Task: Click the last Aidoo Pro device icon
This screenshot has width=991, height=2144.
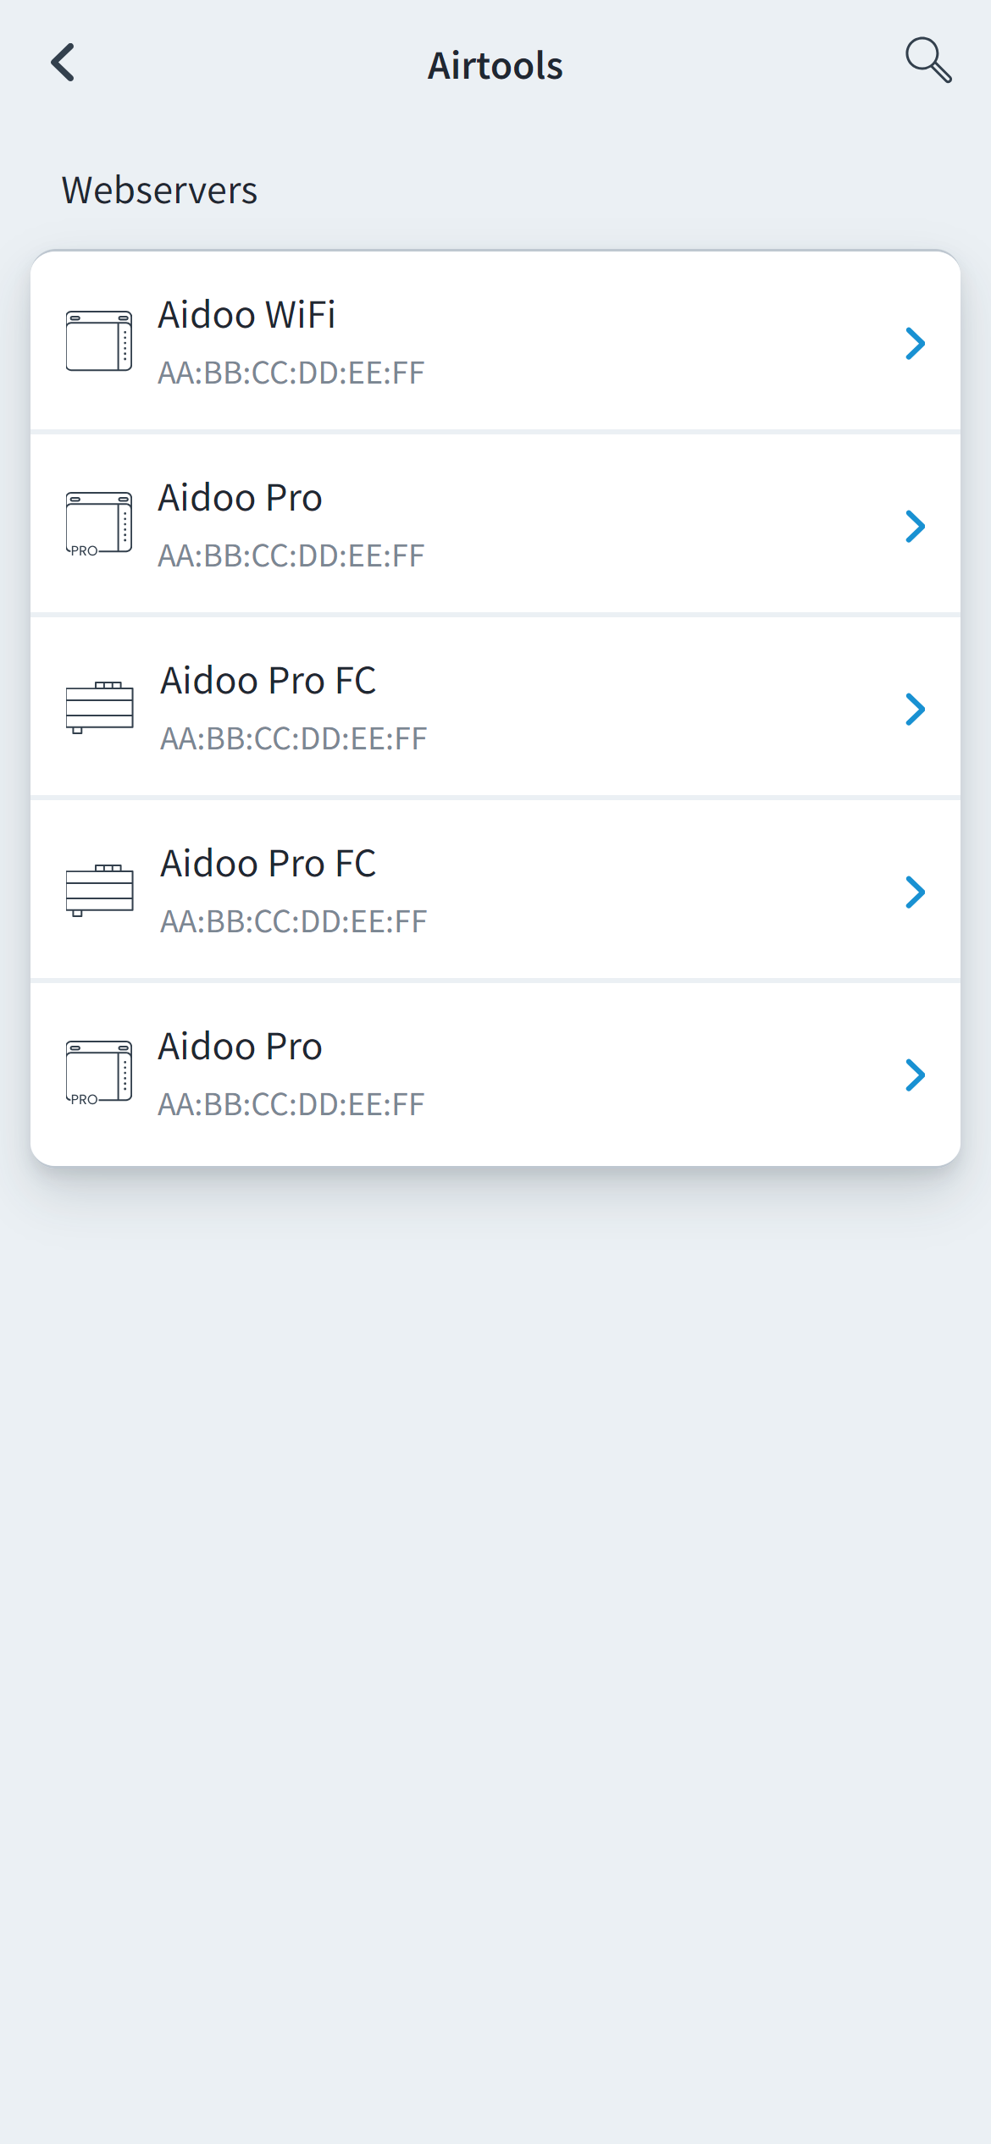Action: click(99, 1073)
